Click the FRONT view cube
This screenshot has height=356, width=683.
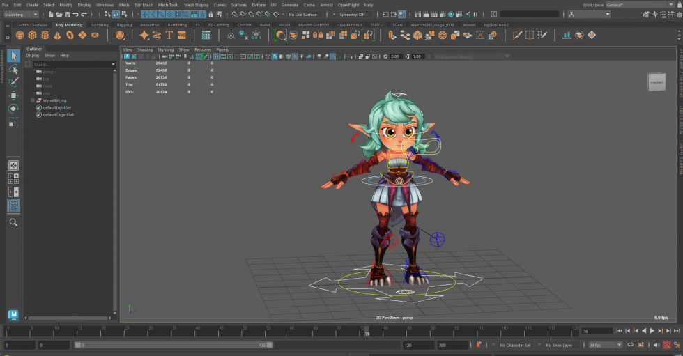pyautogui.click(x=657, y=82)
